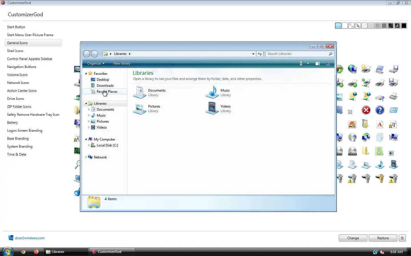This screenshot has width=411, height=256.
Task: Select the small speaker volume icon
Action: click(x=391, y=153)
